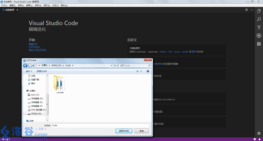The image size is (263, 141).
Task: Open the Manage gear in activity bar
Action: coord(259,133)
